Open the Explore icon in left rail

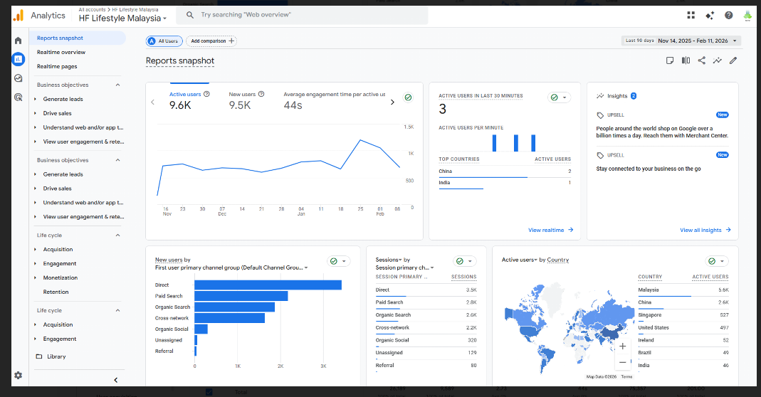[x=18, y=78]
